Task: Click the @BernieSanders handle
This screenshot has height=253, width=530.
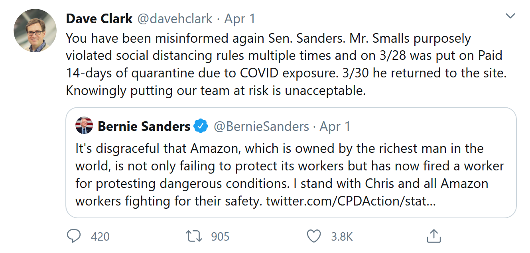Action: [x=261, y=126]
